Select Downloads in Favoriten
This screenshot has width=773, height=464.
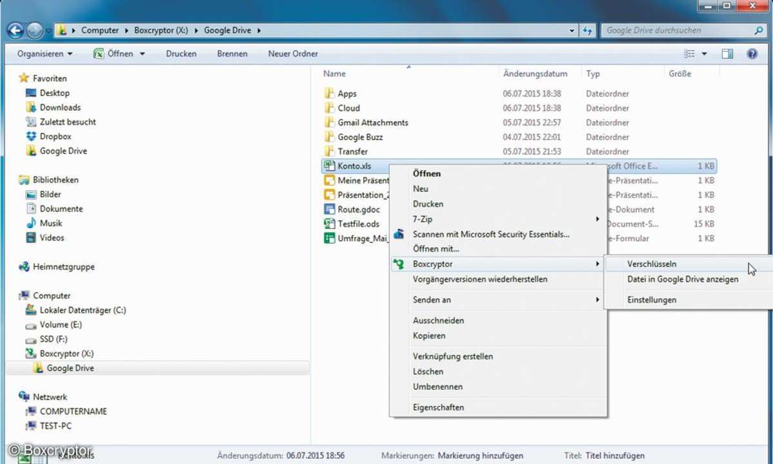tap(60, 108)
